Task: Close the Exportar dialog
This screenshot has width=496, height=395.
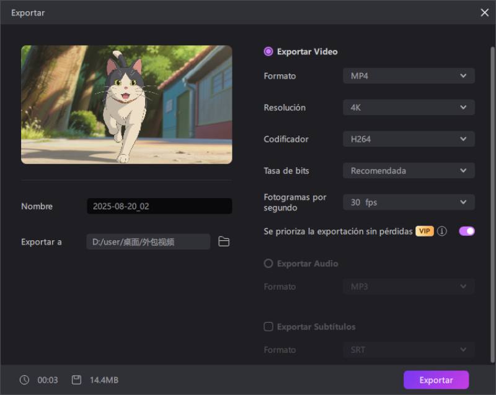Action: click(x=485, y=12)
